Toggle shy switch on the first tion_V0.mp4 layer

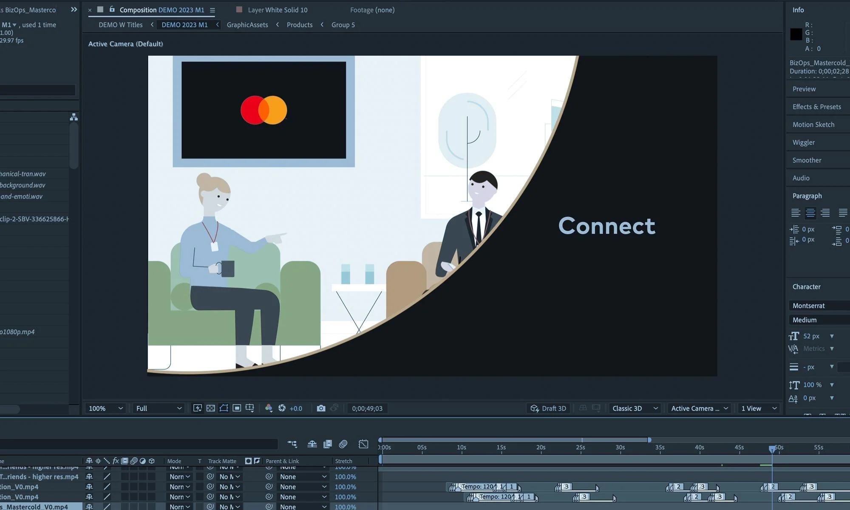(89, 487)
